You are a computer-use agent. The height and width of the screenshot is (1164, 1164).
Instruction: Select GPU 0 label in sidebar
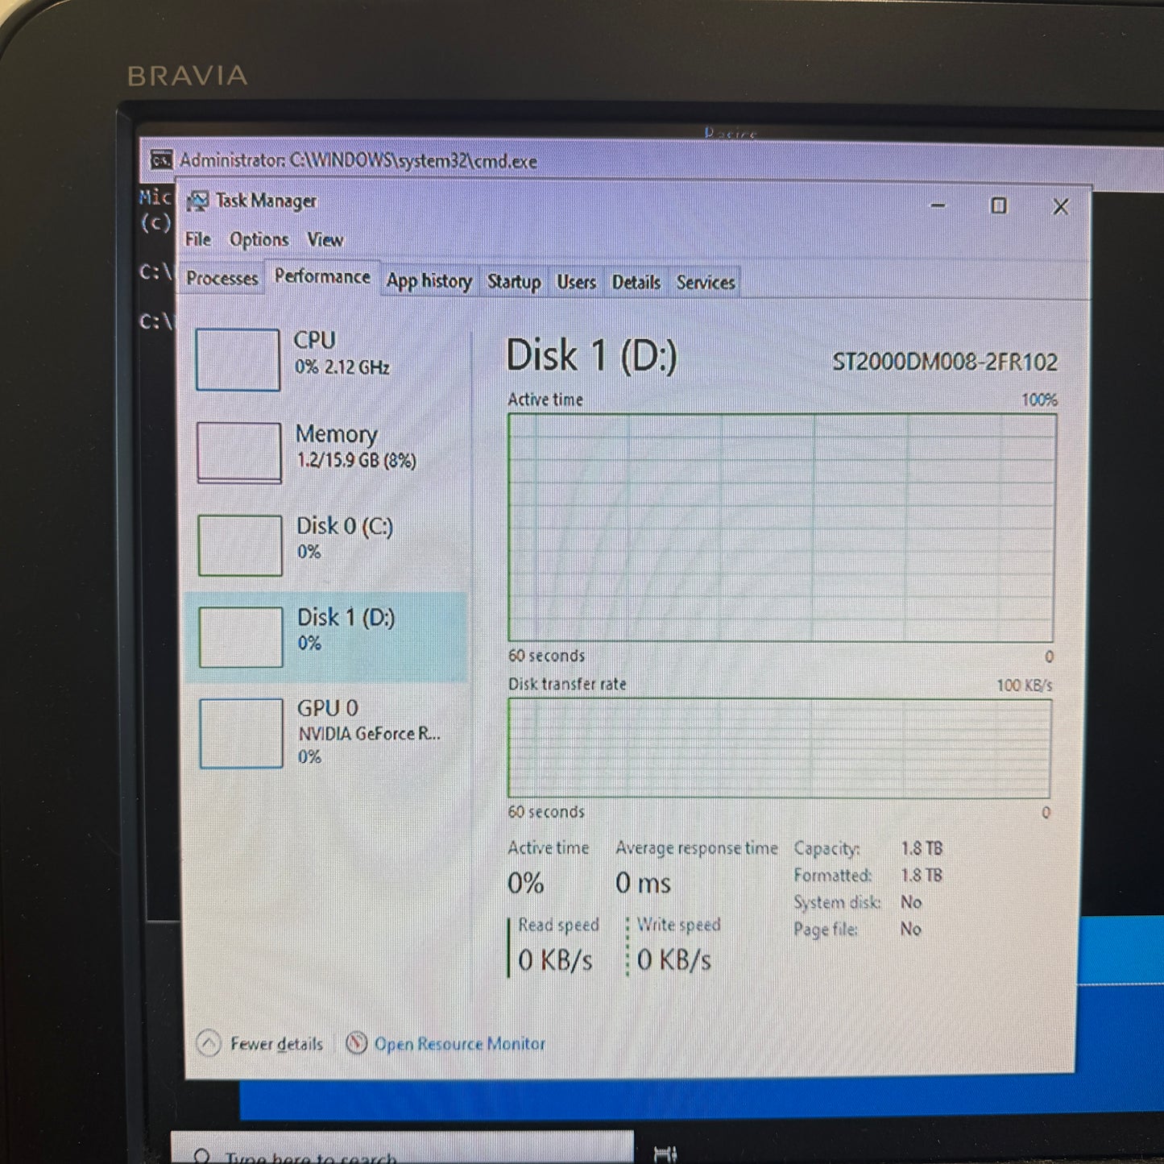click(x=328, y=708)
